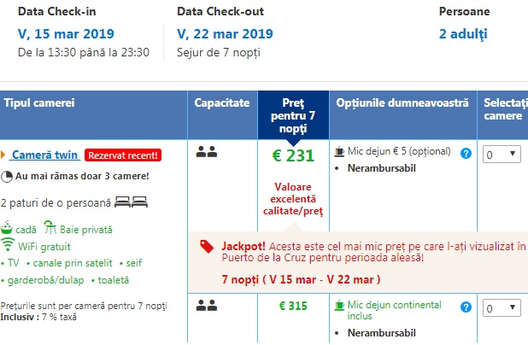
Task: Click the red Jackpot price tag icon
Action: pyautogui.click(x=206, y=246)
